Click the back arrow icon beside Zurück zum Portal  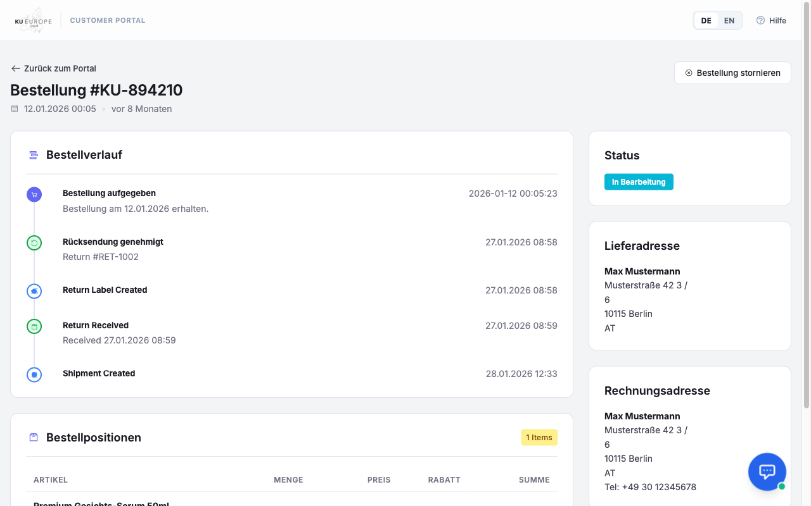click(16, 68)
